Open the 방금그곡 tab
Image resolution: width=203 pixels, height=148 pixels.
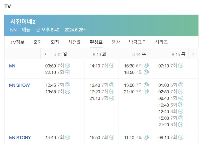tap(137, 42)
